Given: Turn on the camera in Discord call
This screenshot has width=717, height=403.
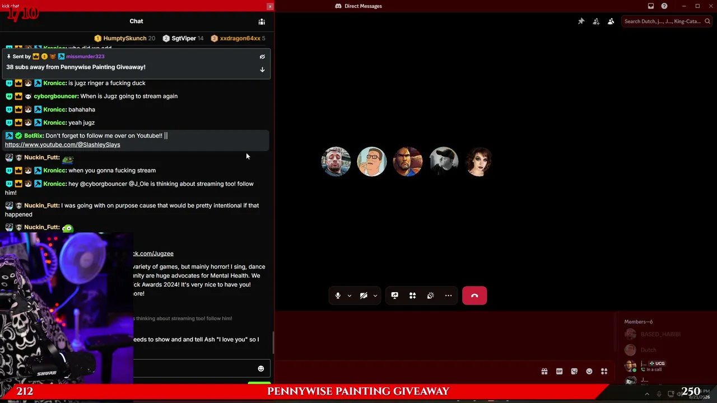Looking at the screenshot, I should tap(364, 296).
